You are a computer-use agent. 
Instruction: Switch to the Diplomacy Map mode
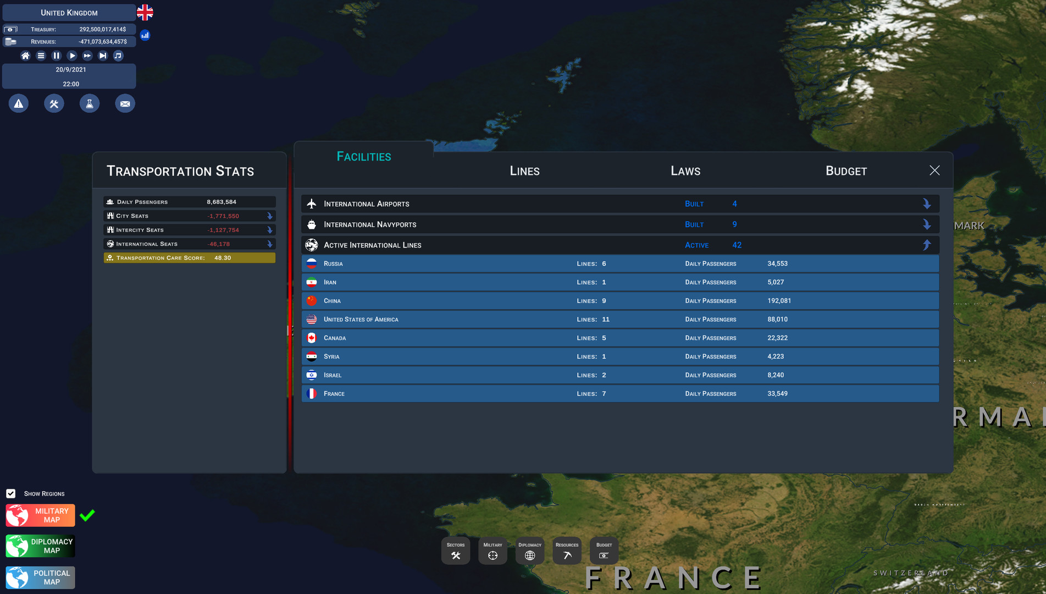(x=41, y=546)
